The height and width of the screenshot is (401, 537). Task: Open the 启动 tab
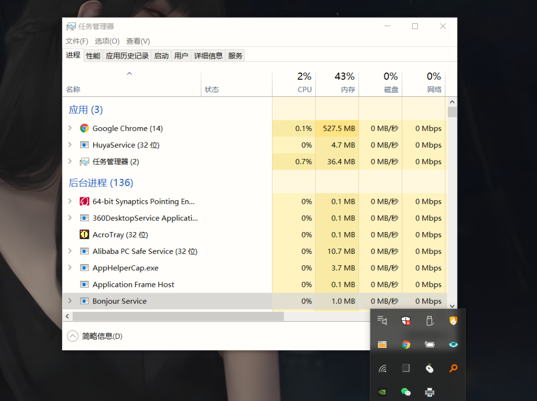tap(161, 56)
